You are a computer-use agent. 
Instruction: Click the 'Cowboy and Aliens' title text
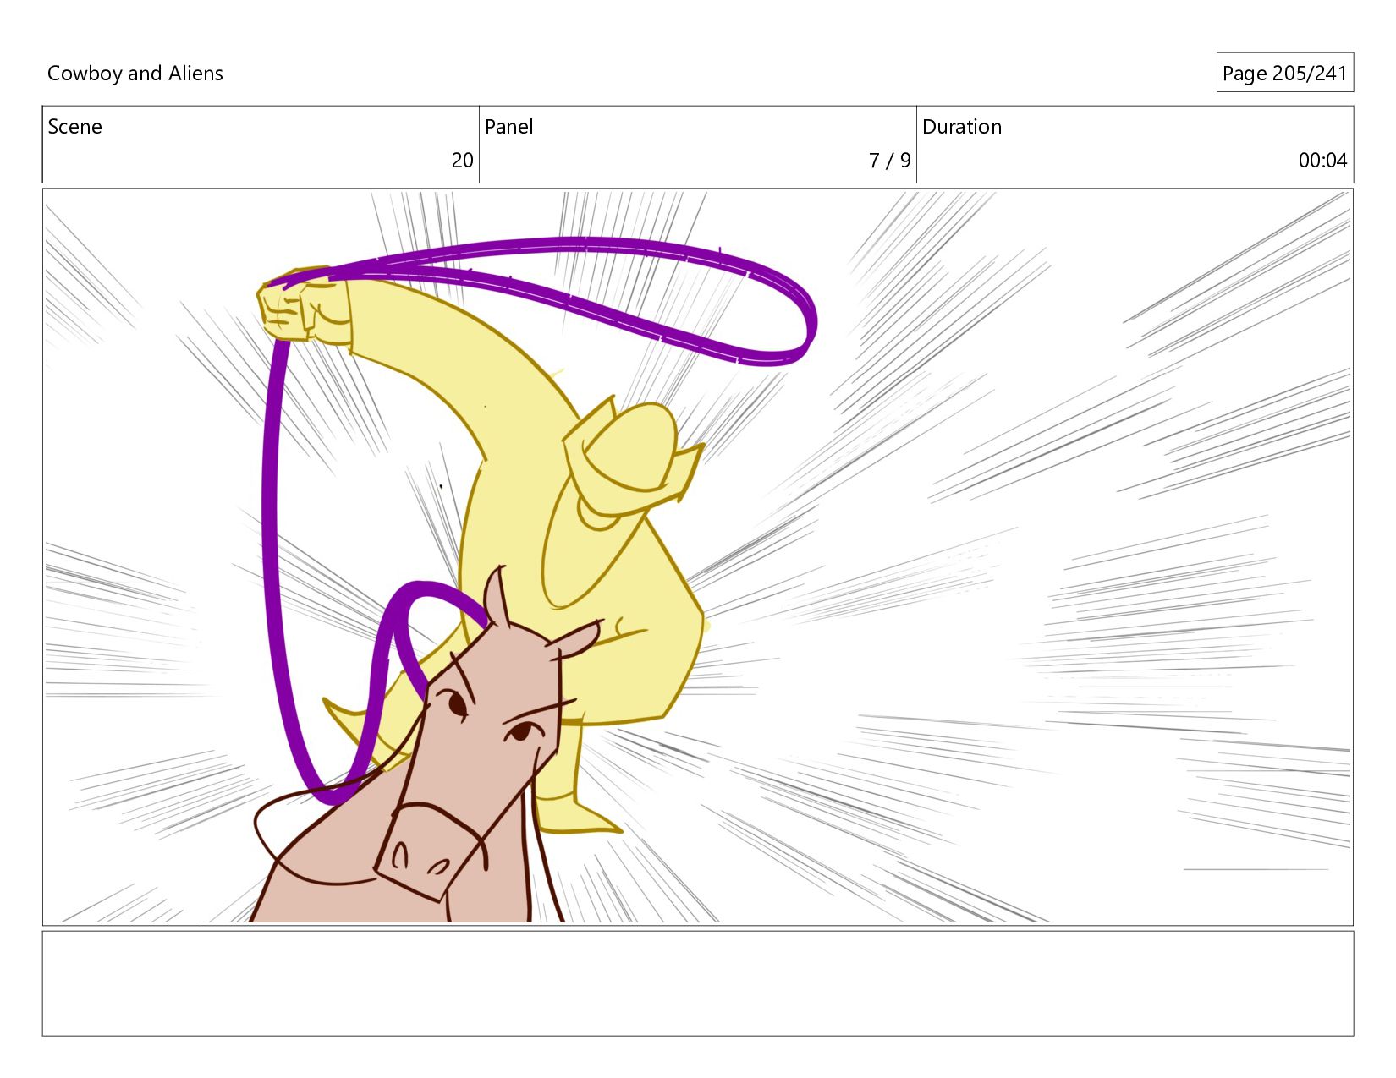(x=135, y=74)
